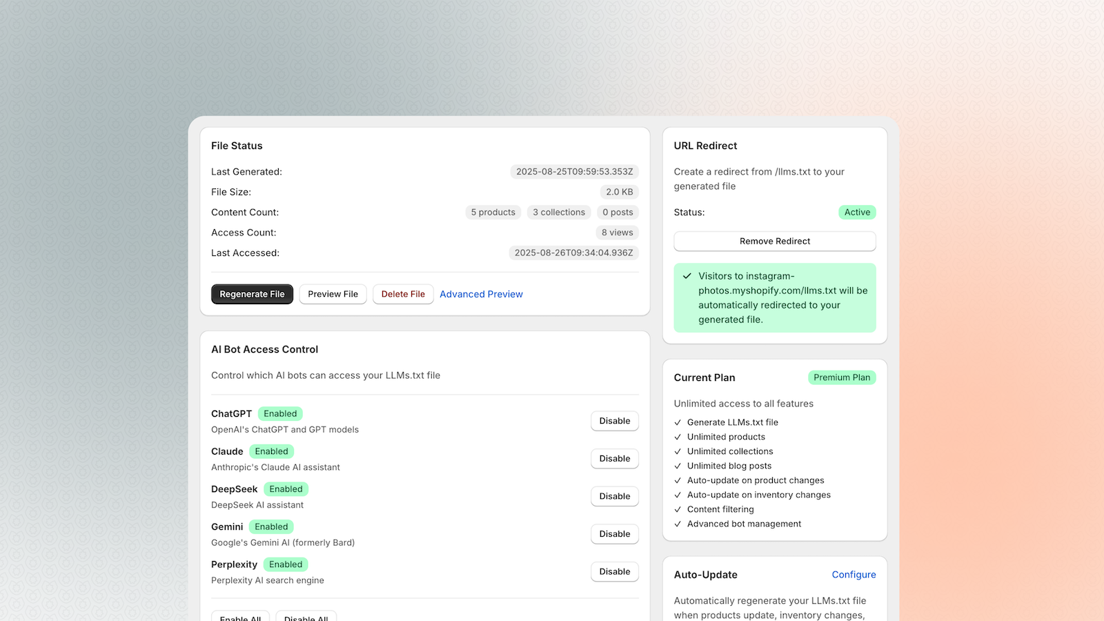This screenshot has height=621, width=1104.
Task: Click the Delete File button
Action: tap(403, 294)
